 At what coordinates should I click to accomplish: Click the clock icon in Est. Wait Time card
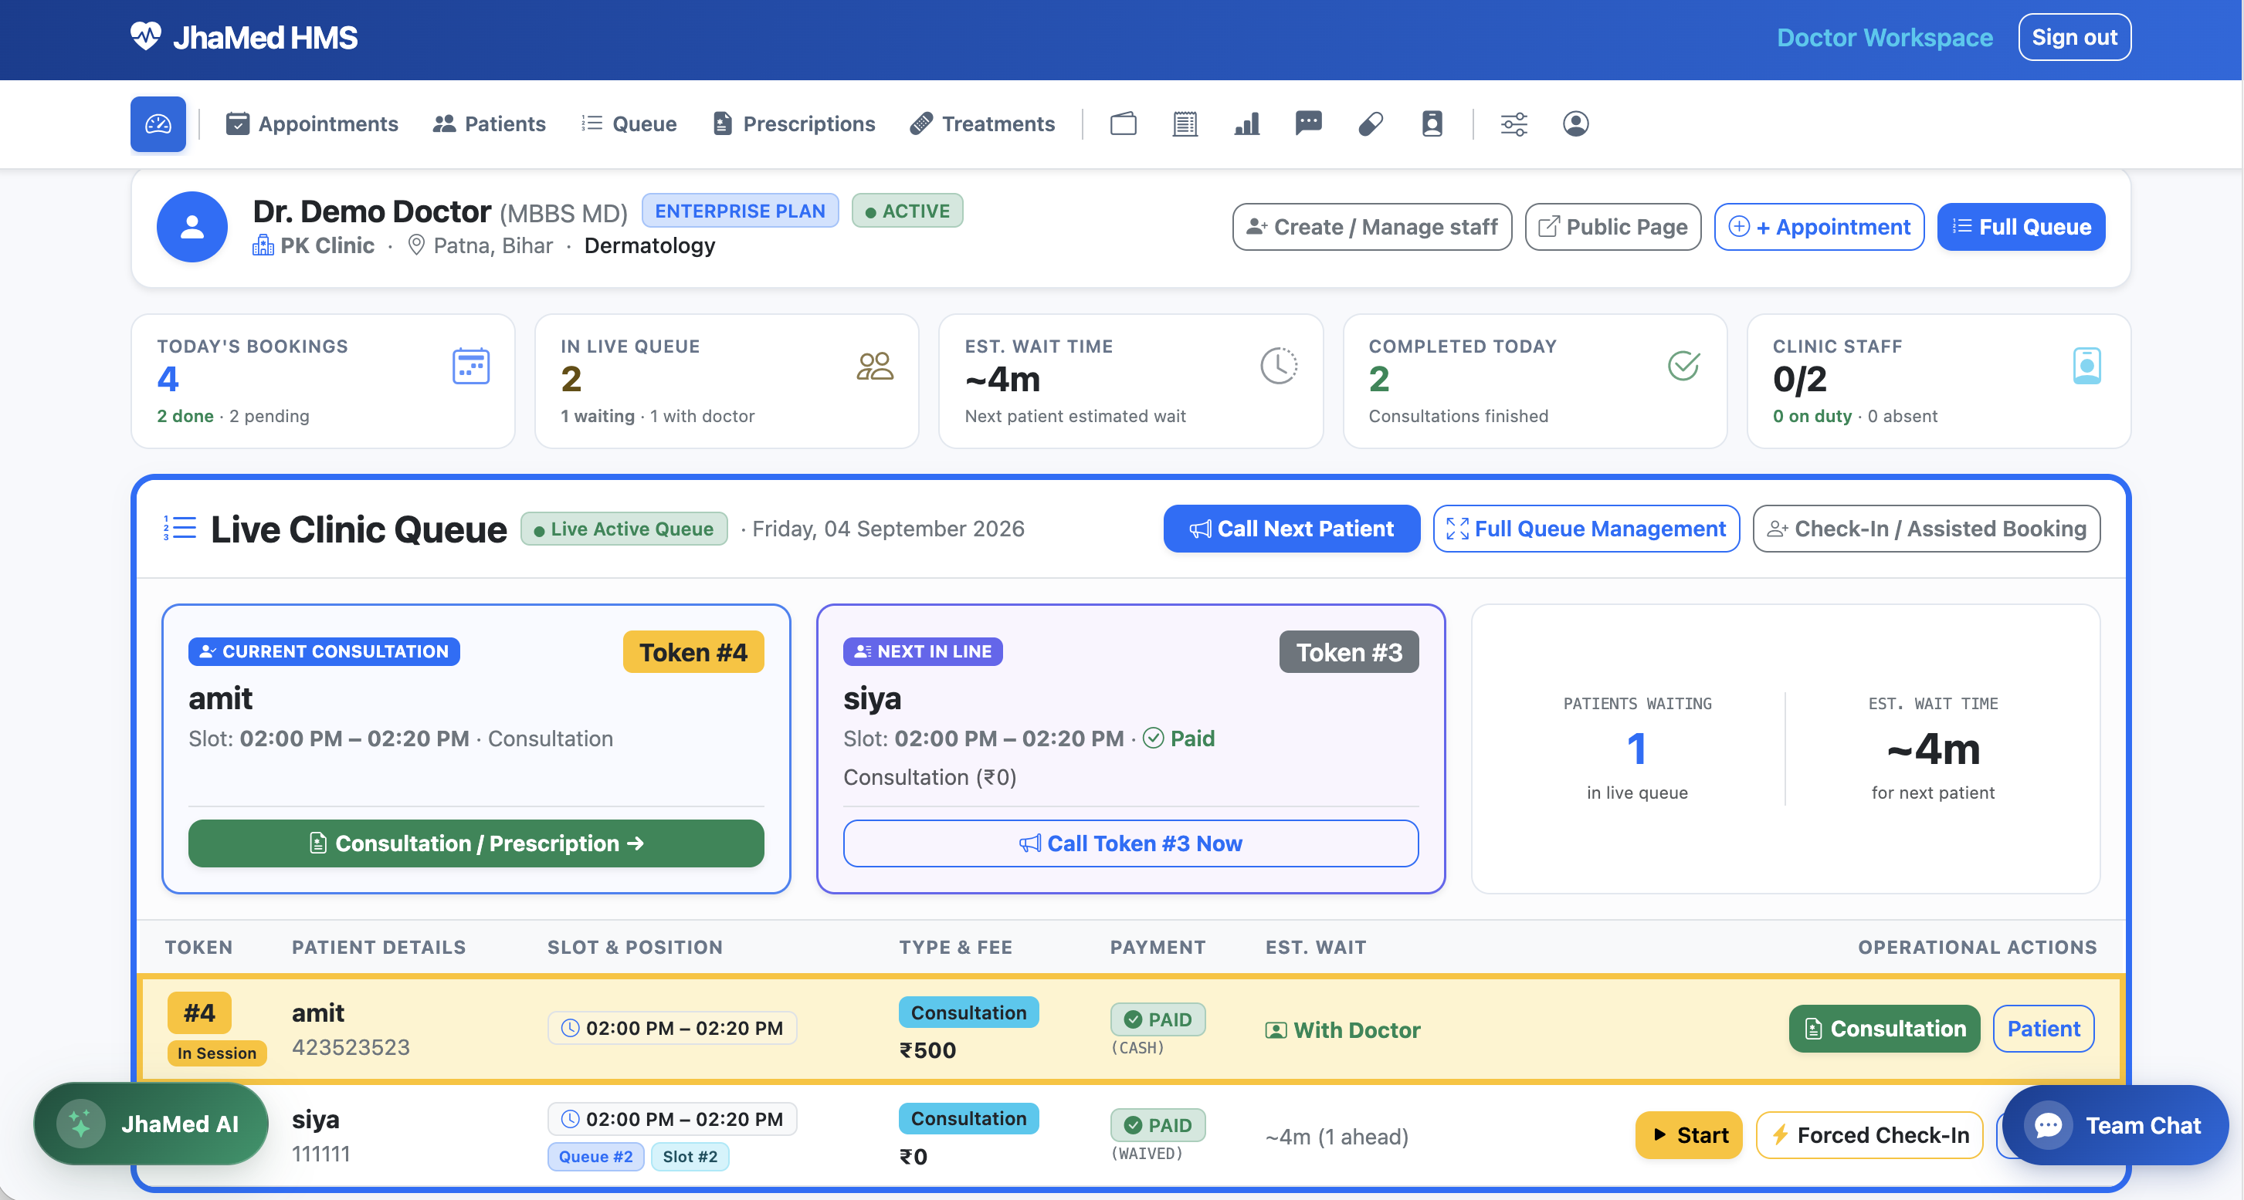click(x=1279, y=366)
